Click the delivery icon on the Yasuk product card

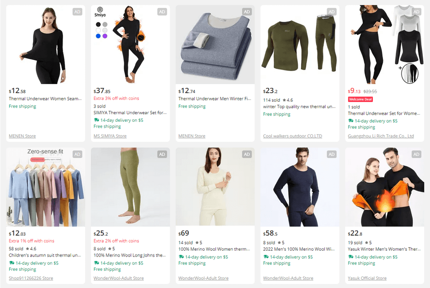tap(351, 257)
